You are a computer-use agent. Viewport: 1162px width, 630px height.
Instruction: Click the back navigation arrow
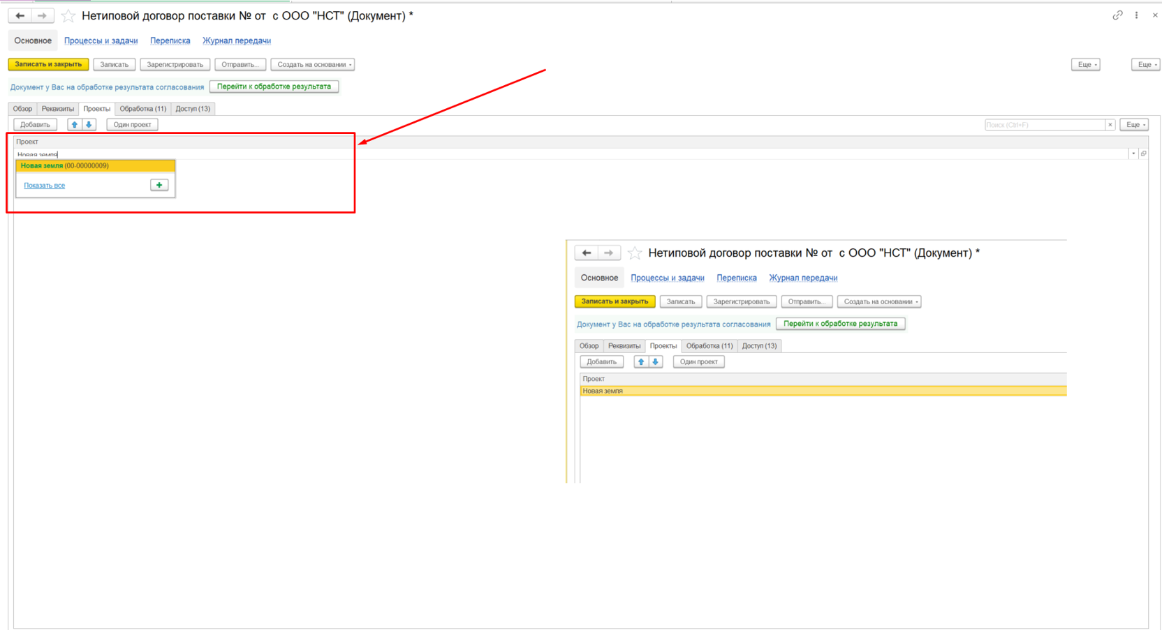20,15
